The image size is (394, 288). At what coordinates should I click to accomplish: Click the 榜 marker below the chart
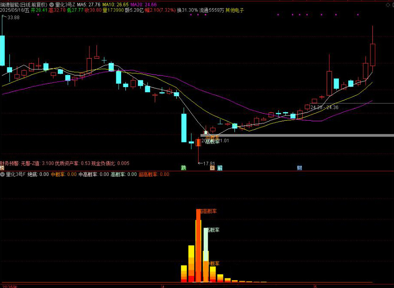pos(2,168)
